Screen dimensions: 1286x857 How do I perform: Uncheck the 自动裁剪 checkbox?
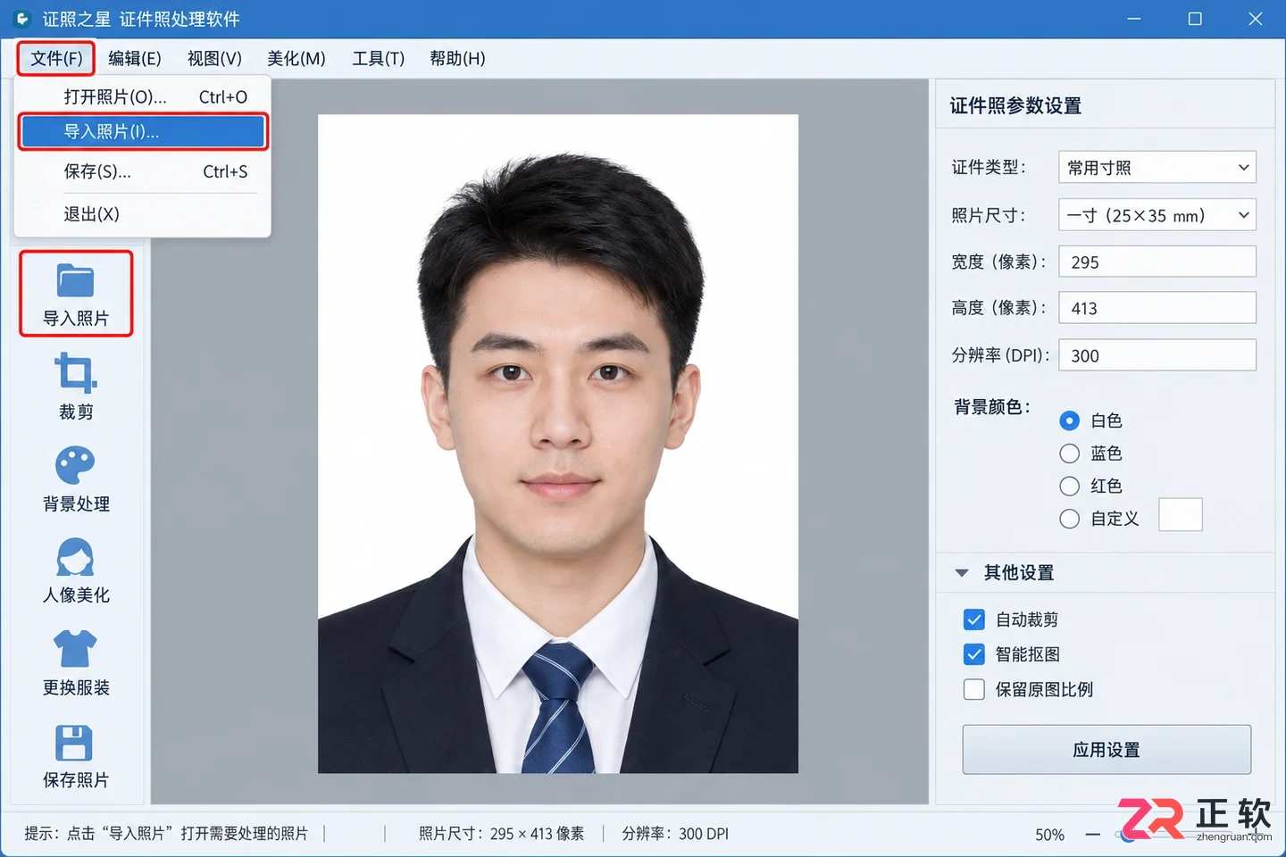tap(974, 620)
